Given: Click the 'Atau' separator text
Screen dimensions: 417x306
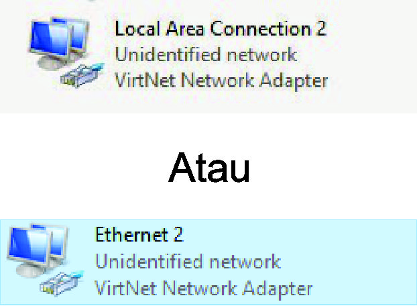Looking at the screenshot, I should click(x=209, y=167).
